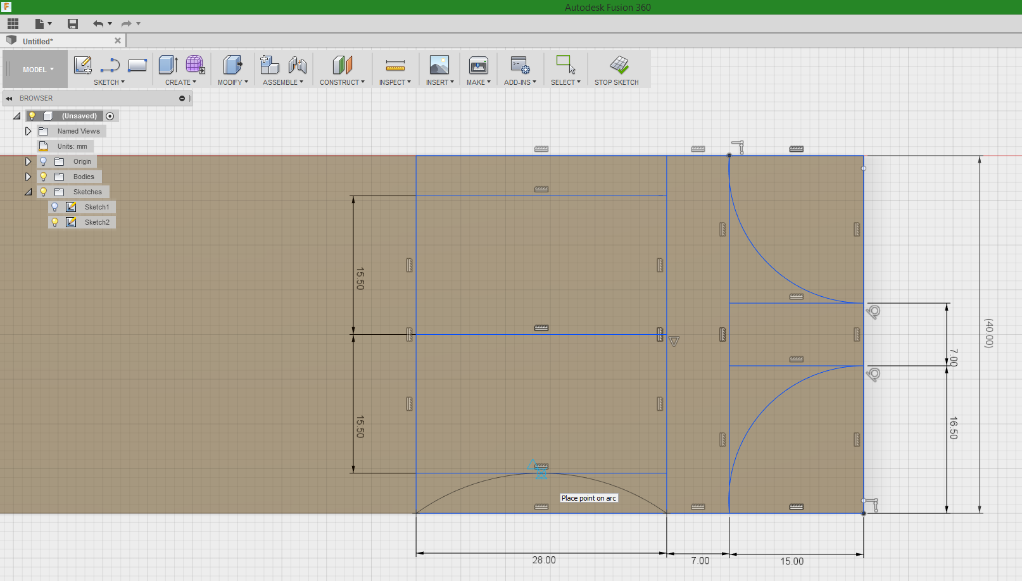
Task: Select the Units: mm item
Action: tap(65, 146)
